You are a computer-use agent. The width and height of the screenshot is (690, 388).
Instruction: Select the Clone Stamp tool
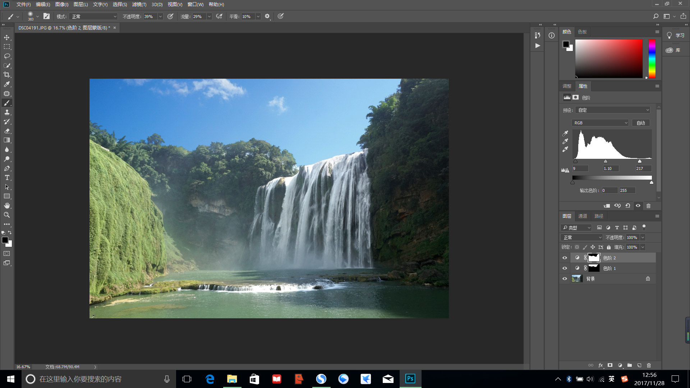tap(7, 112)
